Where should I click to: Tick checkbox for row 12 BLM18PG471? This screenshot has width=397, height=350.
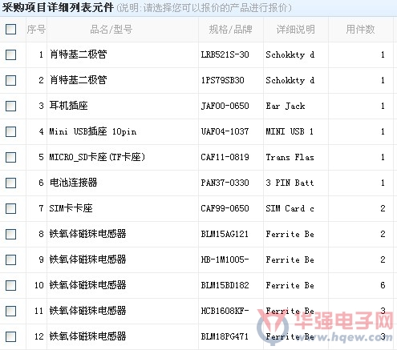click(10, 336)
